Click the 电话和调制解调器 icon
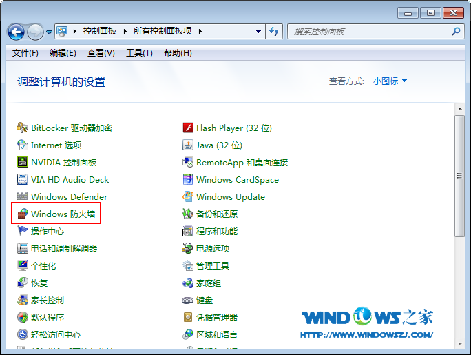Viewport: 471px width, 355px height. 22,248
